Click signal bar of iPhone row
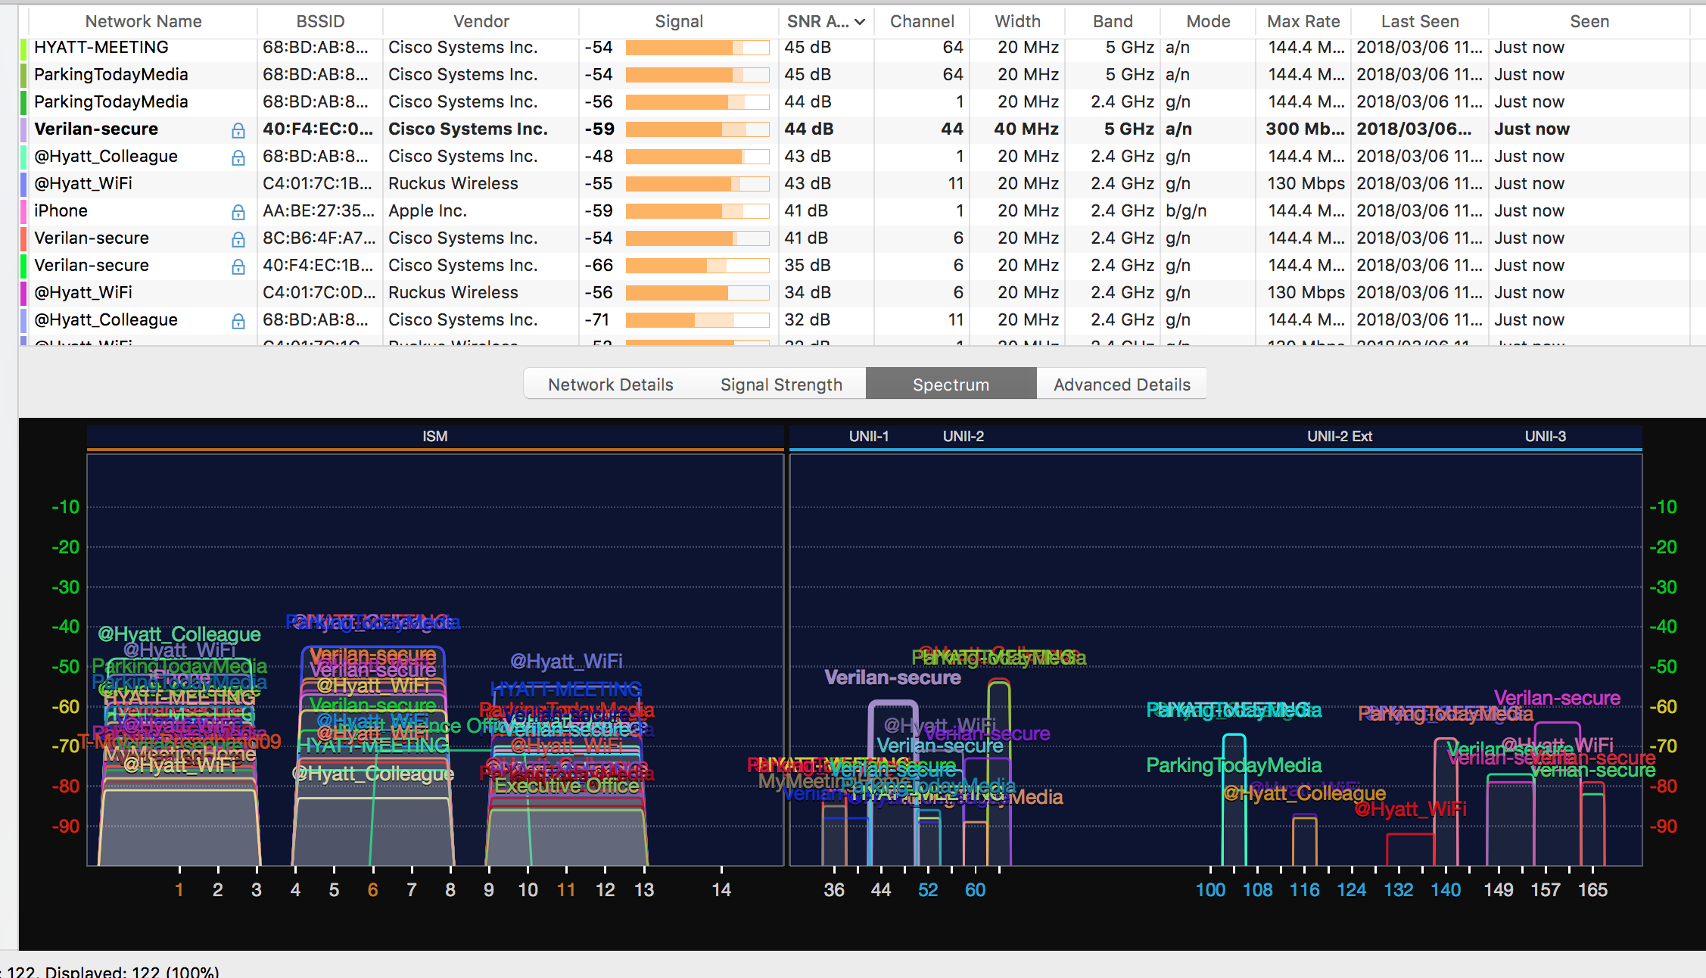The image size is (1706, 978). tap(697, 212)
